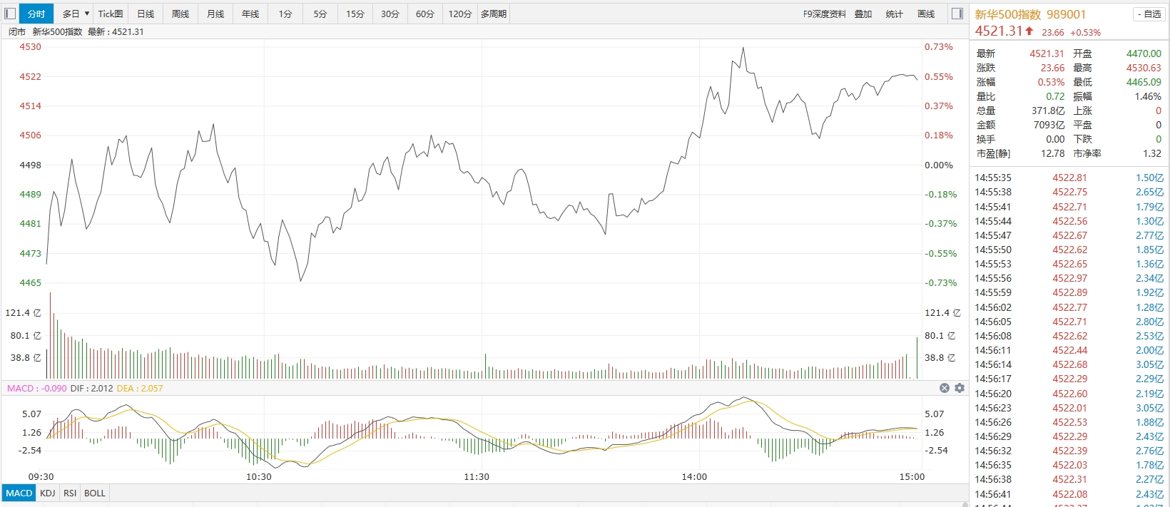
Task: Toggle the right quote panel icon
Action: click(x=957, y=14)
